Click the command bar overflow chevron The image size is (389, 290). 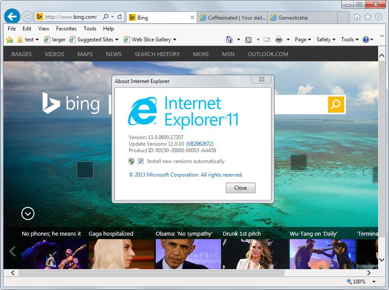[x=382, y=36]
